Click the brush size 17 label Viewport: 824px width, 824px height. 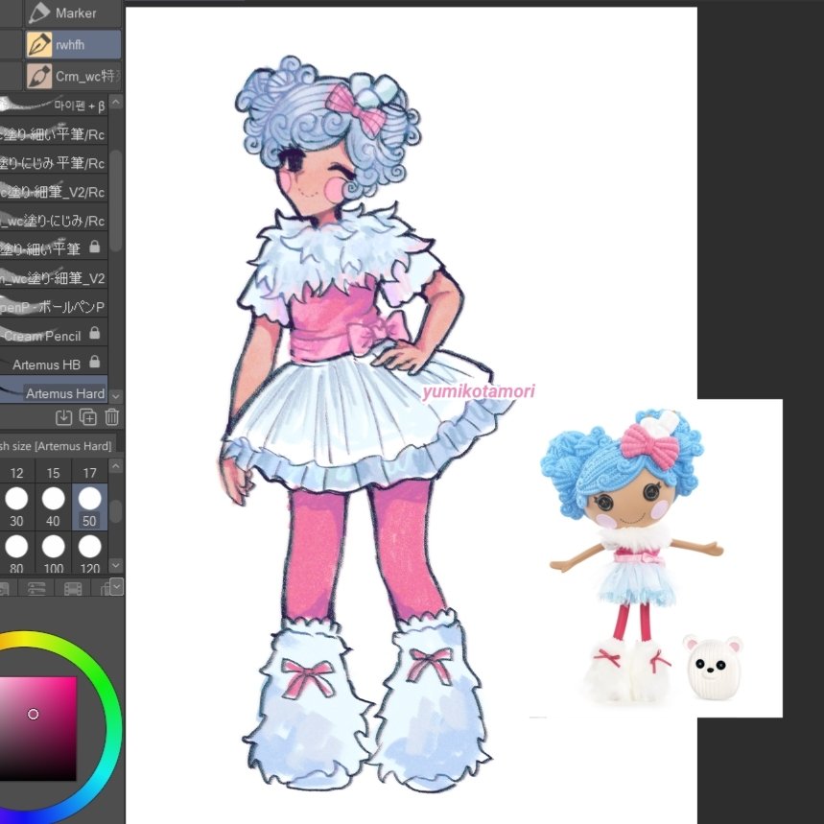tap(89, 473)
